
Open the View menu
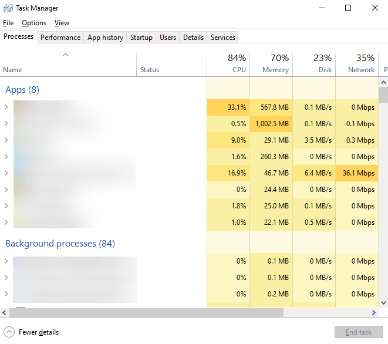click(62, 23)
